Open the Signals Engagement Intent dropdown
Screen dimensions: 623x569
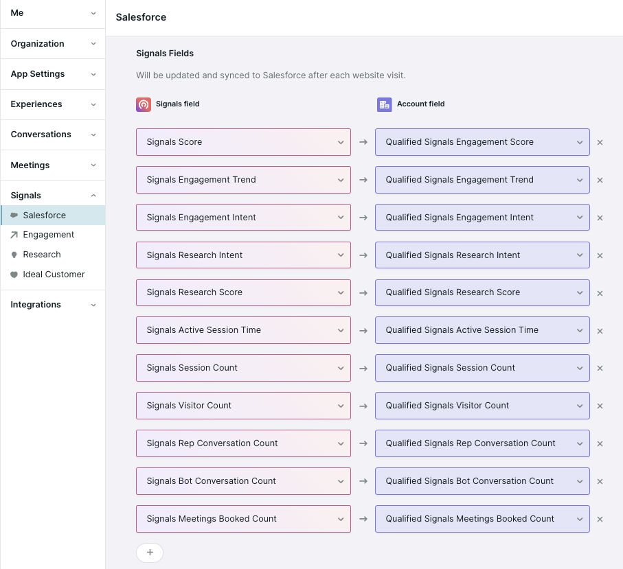click(x=243, y=217)
